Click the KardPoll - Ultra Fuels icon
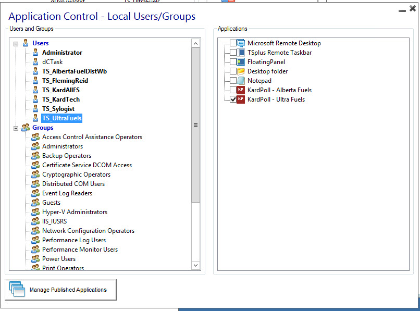This screenshot has width=420, height=311. click(241, 99)
